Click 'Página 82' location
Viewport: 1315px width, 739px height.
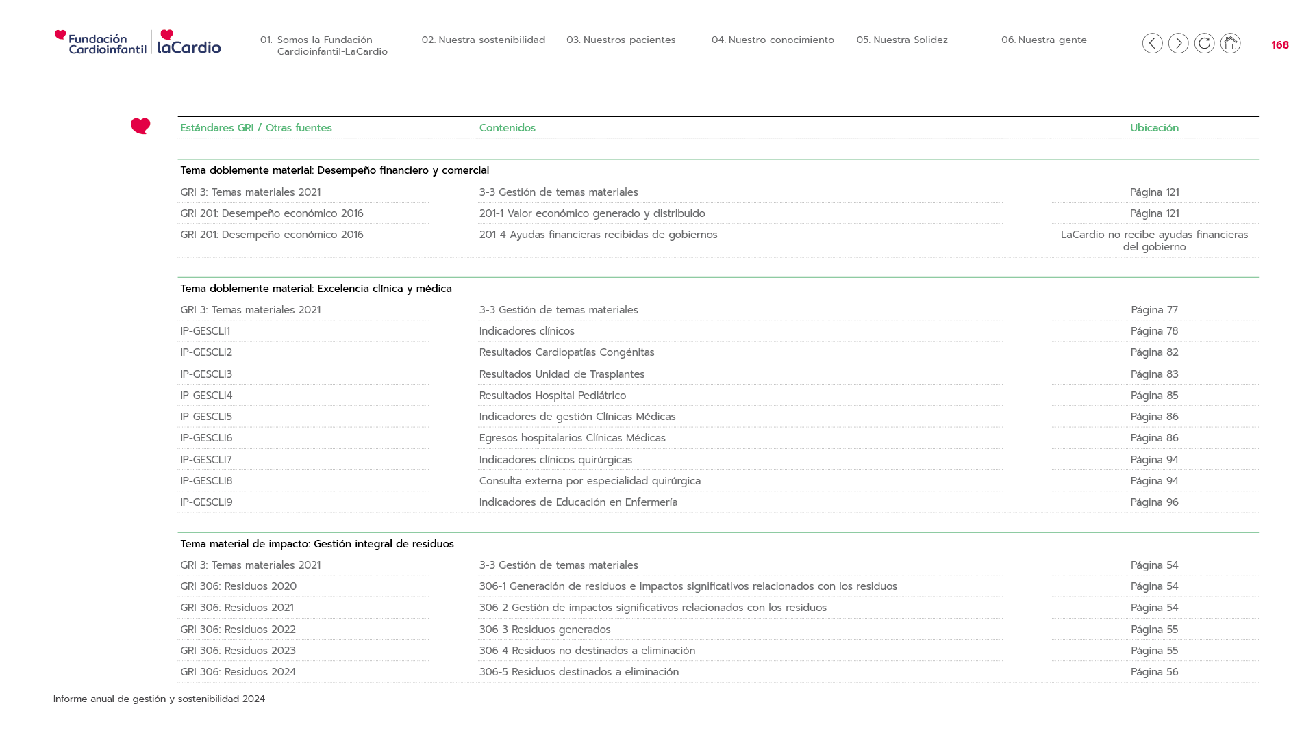1154,352
